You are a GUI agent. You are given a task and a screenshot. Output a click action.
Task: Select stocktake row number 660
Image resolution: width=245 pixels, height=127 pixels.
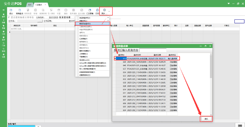[147, 62]
